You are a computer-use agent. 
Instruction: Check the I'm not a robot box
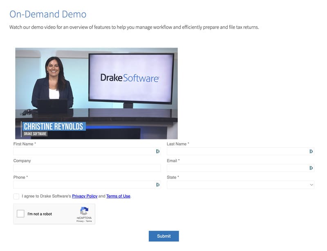tap(20, 214)
